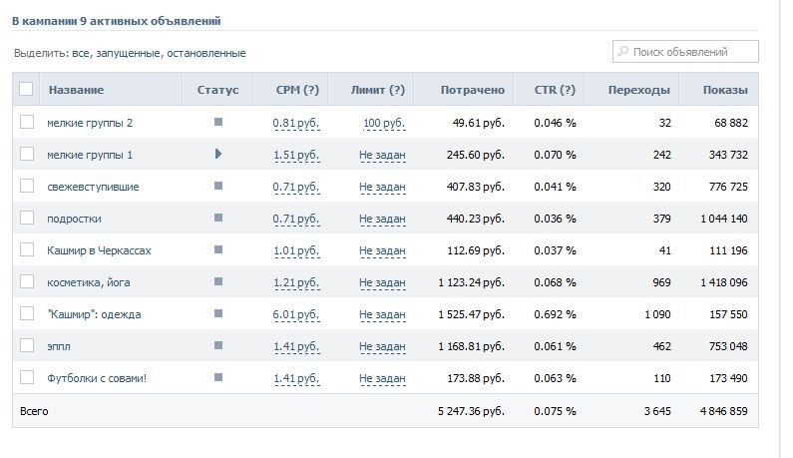Screen dimensions: 793x458
Task: Click the status icon in the свежевступившие row
Action: click(218, 186)
